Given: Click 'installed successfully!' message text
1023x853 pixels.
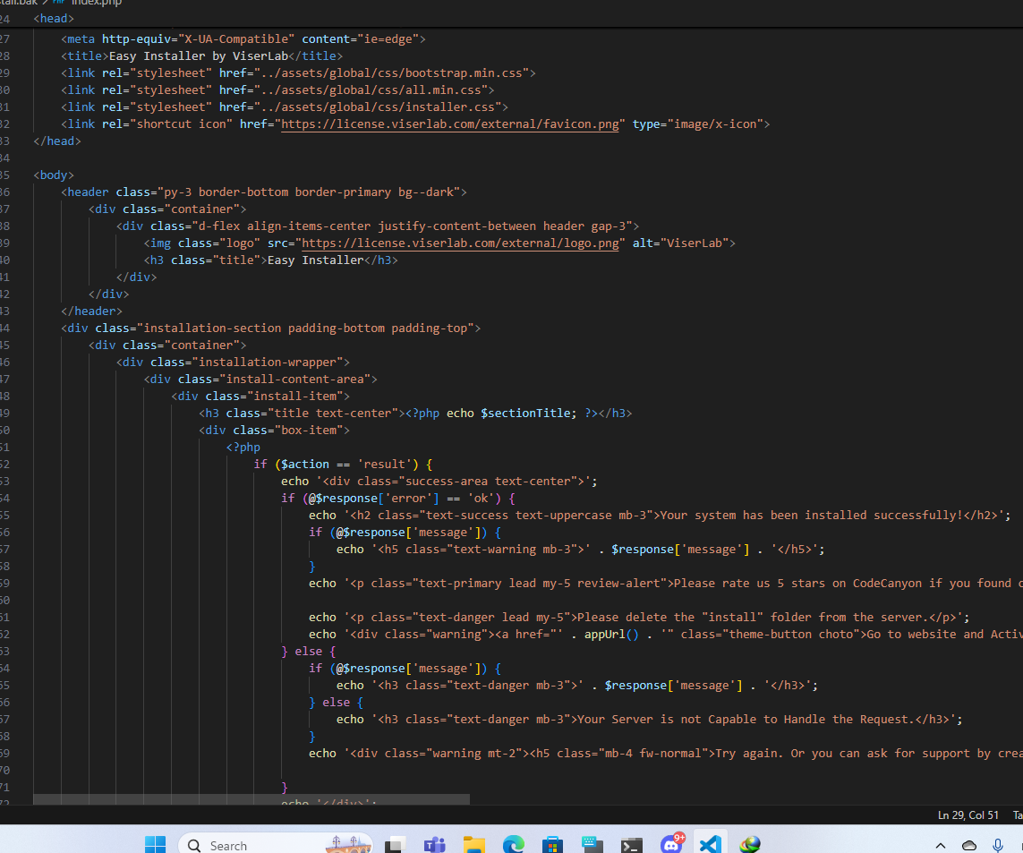Looking at the screenshot, I should (883, 515).
